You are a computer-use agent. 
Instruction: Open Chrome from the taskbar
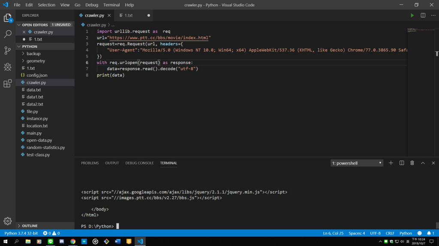click(x=73, y=242)
